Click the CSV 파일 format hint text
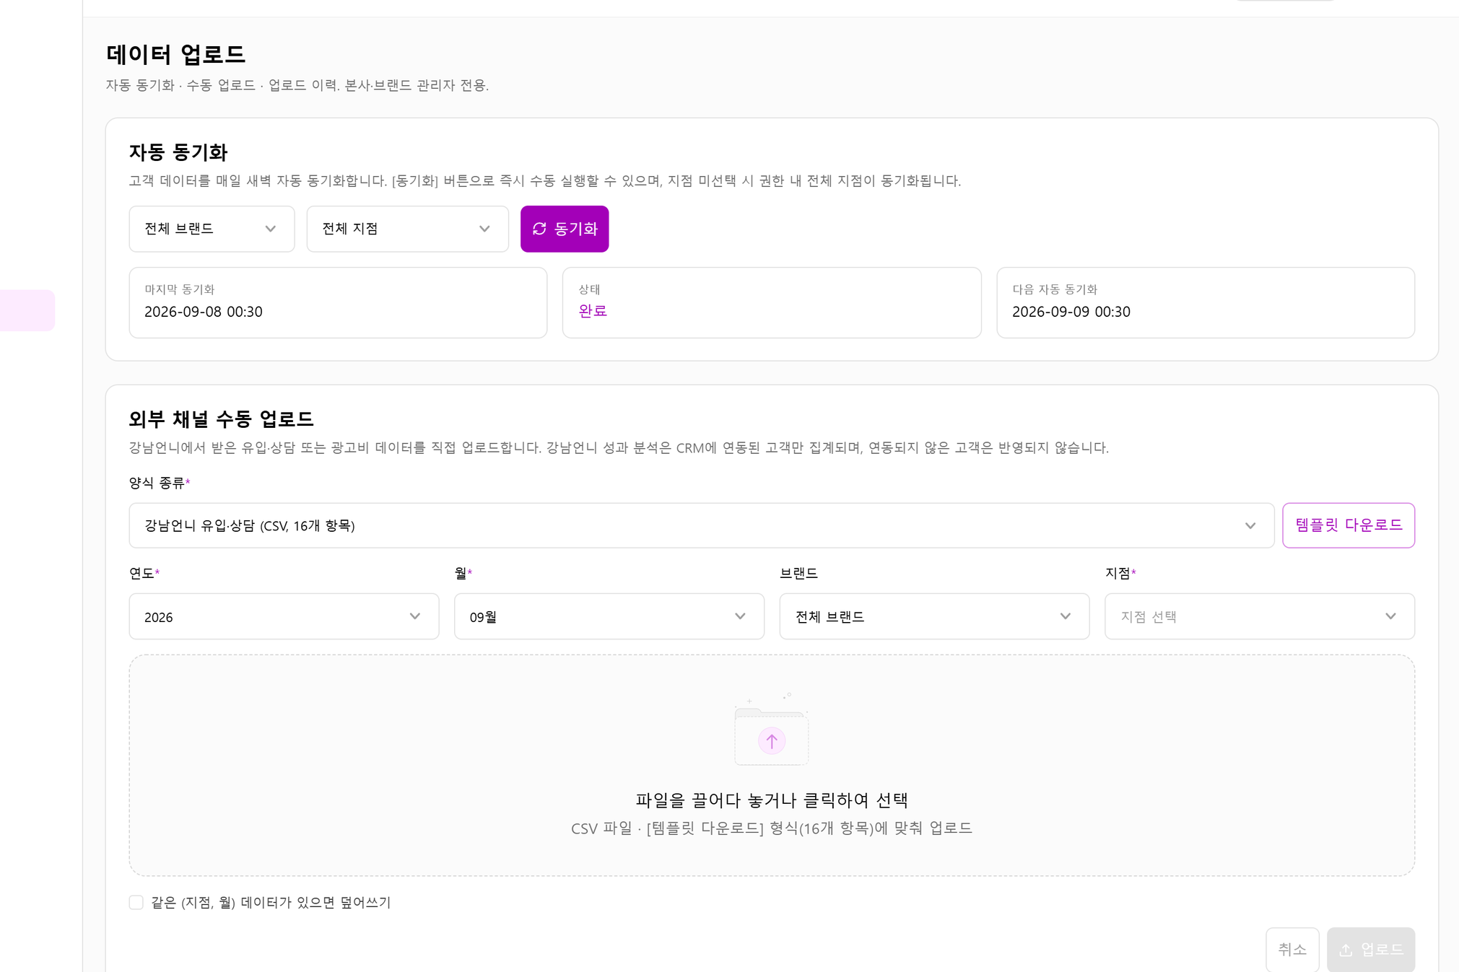Screen dimensions: 1459x972 click(771, 828)
